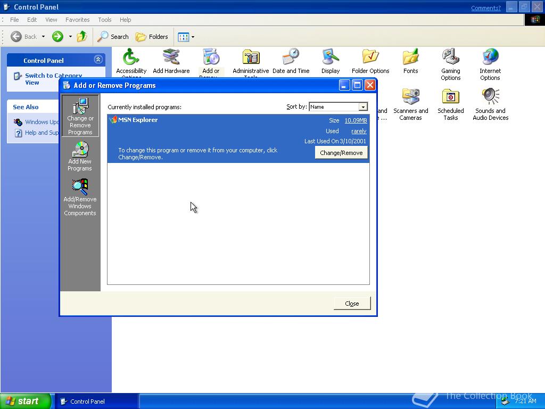Open Date and Time settings
This screenshot has height=409, width=545.
pyautogui.click(x=291, y=58)
